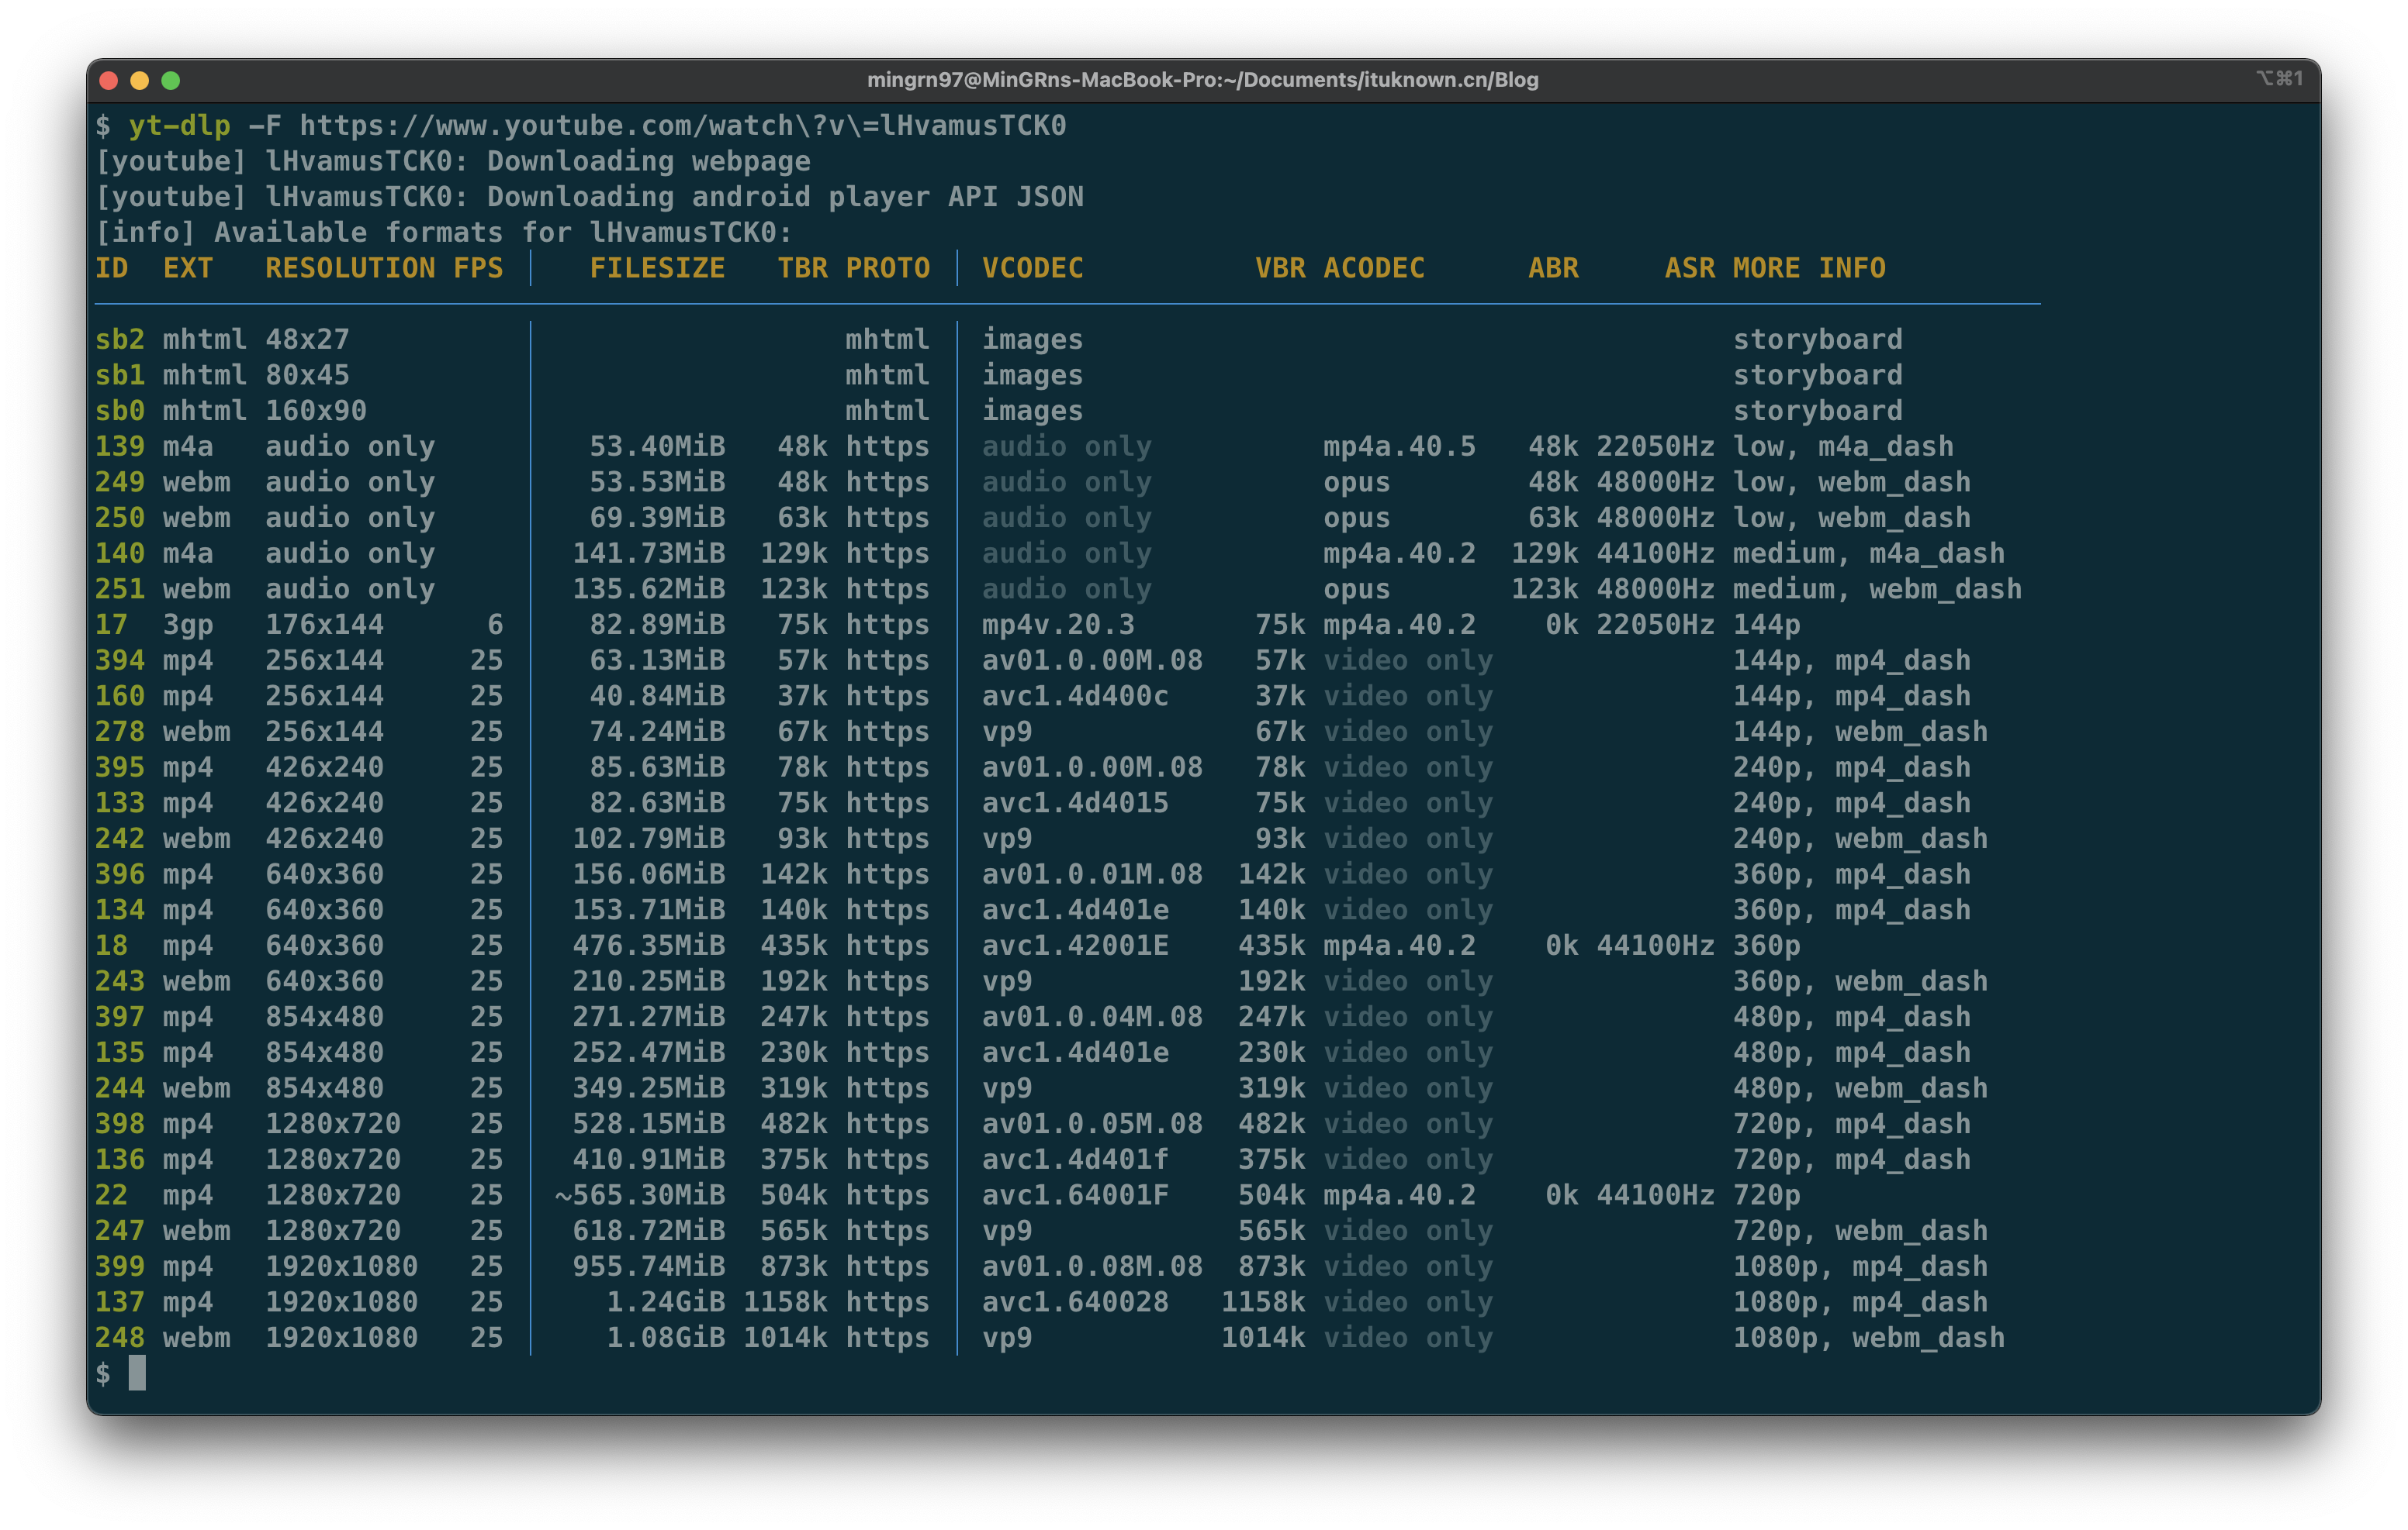Click the PROTO column header
This screenshot has width=2408, height=1530.
888,268
